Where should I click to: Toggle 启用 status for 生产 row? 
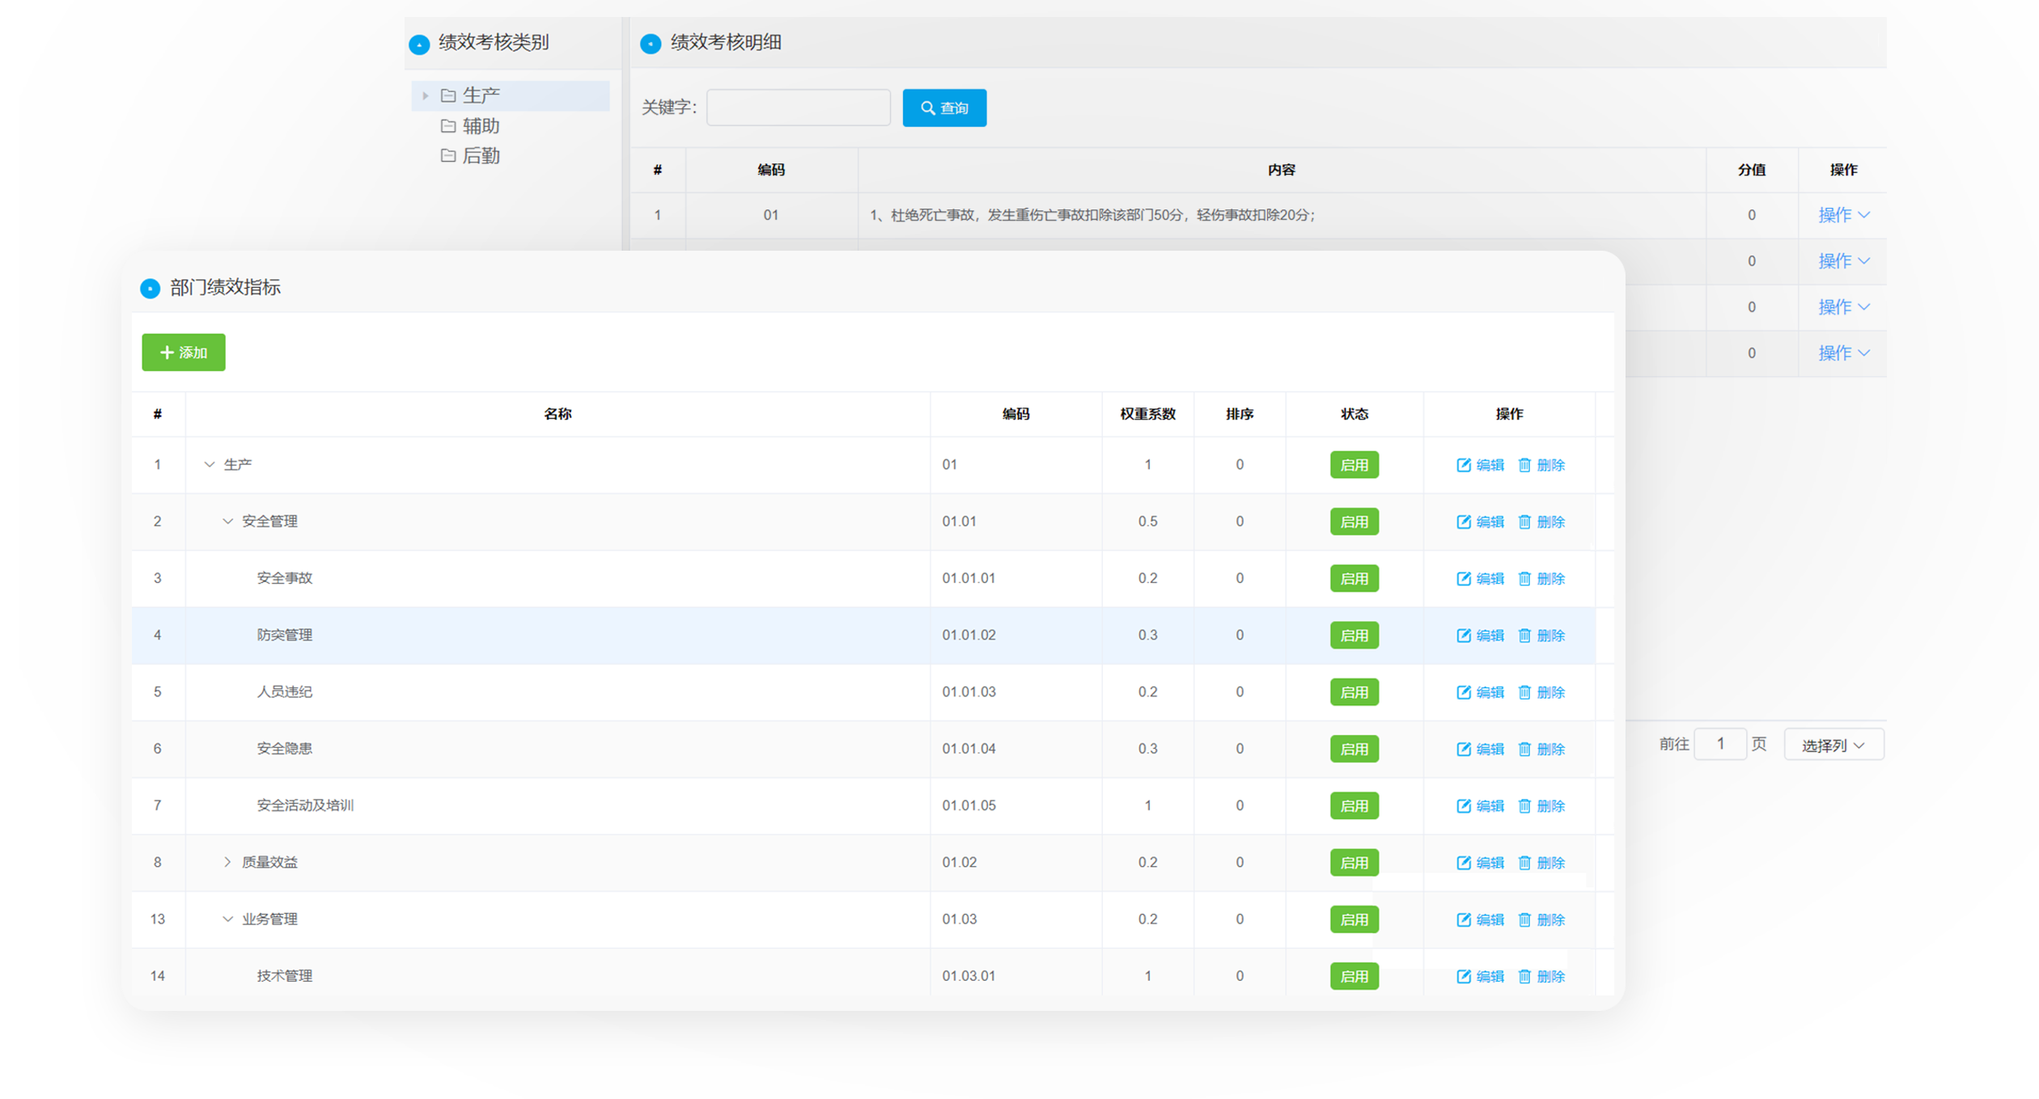point(1354,465)
